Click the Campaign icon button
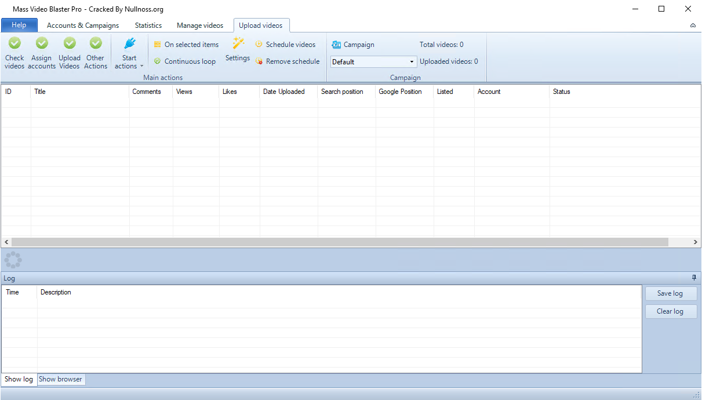The height and width of the screenshot is (400, 702). (x=353, y=45)
